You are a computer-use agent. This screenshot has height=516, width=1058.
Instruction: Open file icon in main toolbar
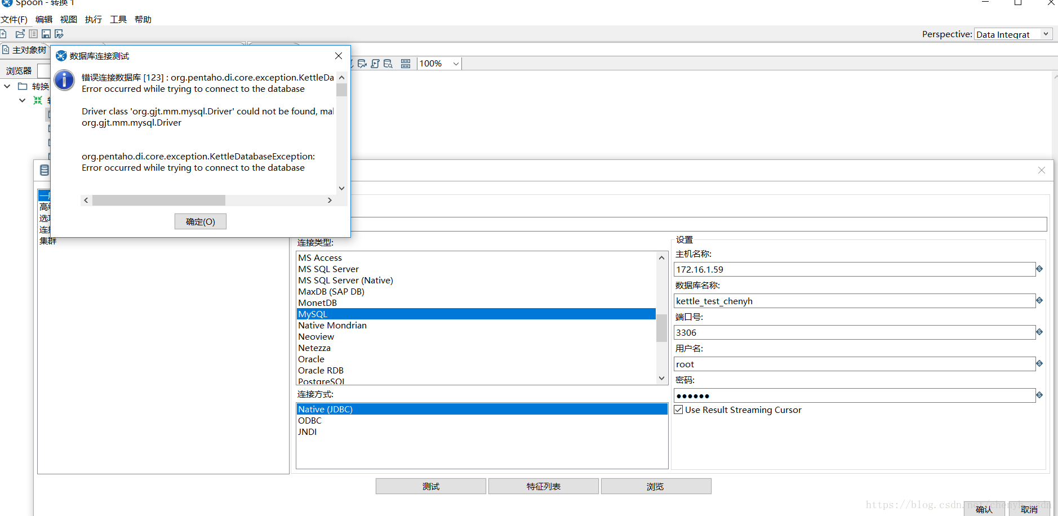[20, 34]
